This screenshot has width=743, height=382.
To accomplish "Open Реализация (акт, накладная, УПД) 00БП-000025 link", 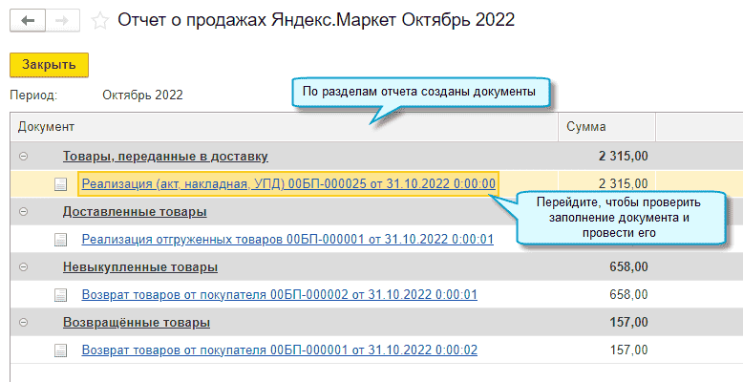I will point(288,183).
